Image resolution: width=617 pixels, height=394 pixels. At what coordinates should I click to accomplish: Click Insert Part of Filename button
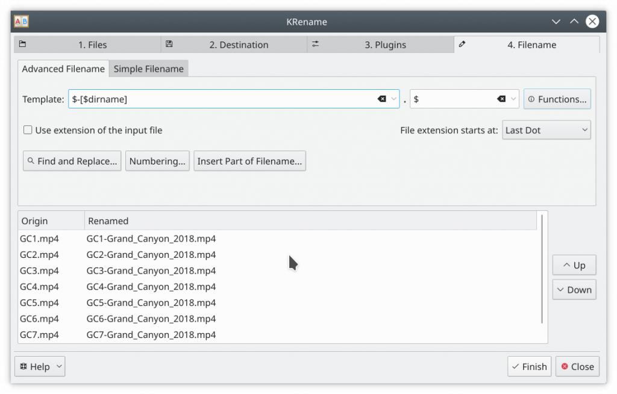click(x=249, y=161)
